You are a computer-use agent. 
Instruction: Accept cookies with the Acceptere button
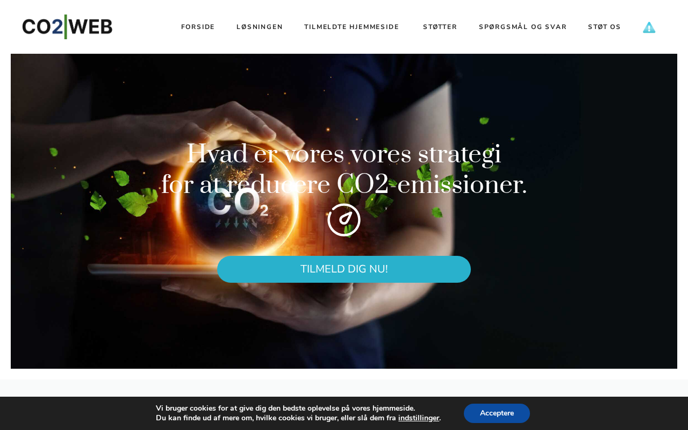tap(497, 413)
